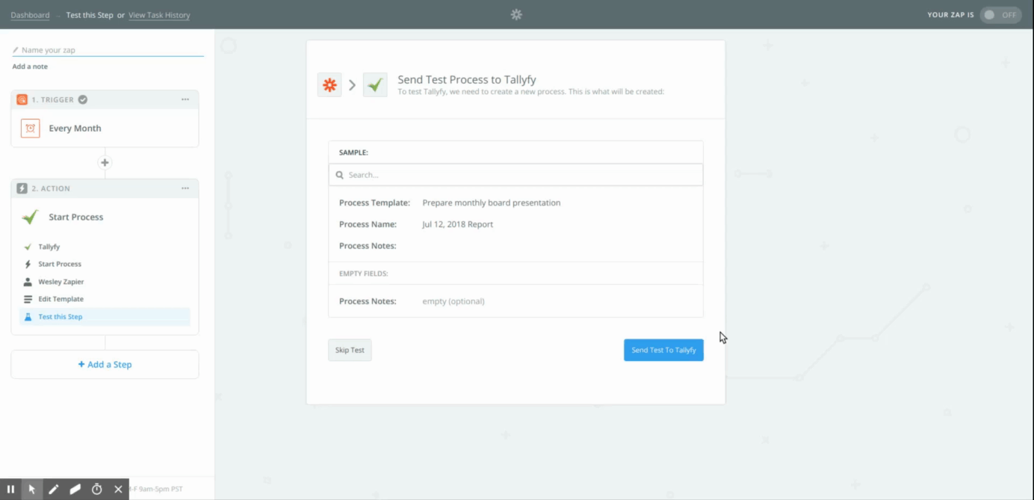
Task: Select Prepare monthly board presentation value
Action: (491, 203)
